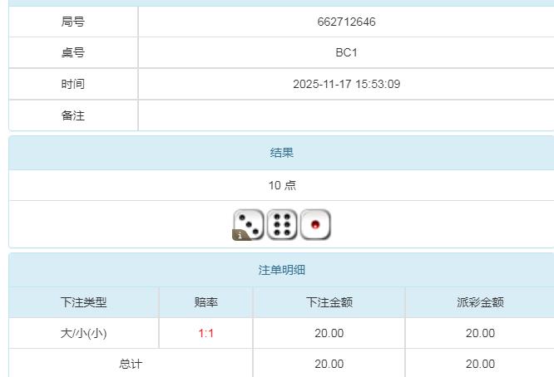554x377 pixels.
Task: Click the 桌号 row label
Action: click(x=72, y=53)
